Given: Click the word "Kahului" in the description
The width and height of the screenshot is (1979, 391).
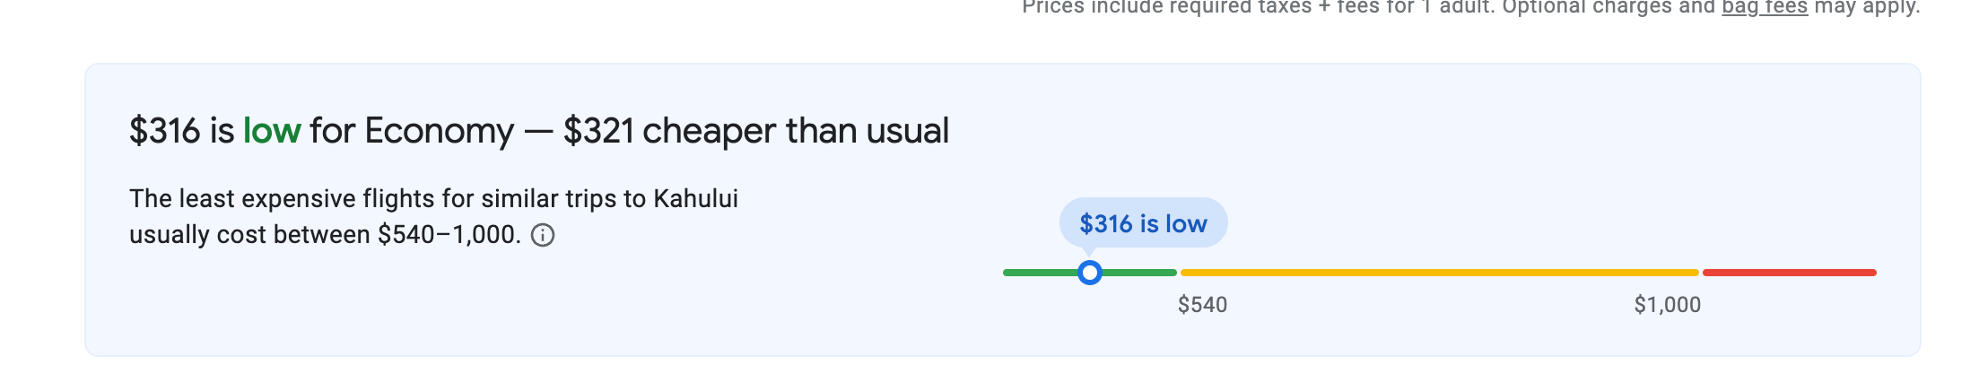Looking at the screenshot, I should (x=695, y=198).
